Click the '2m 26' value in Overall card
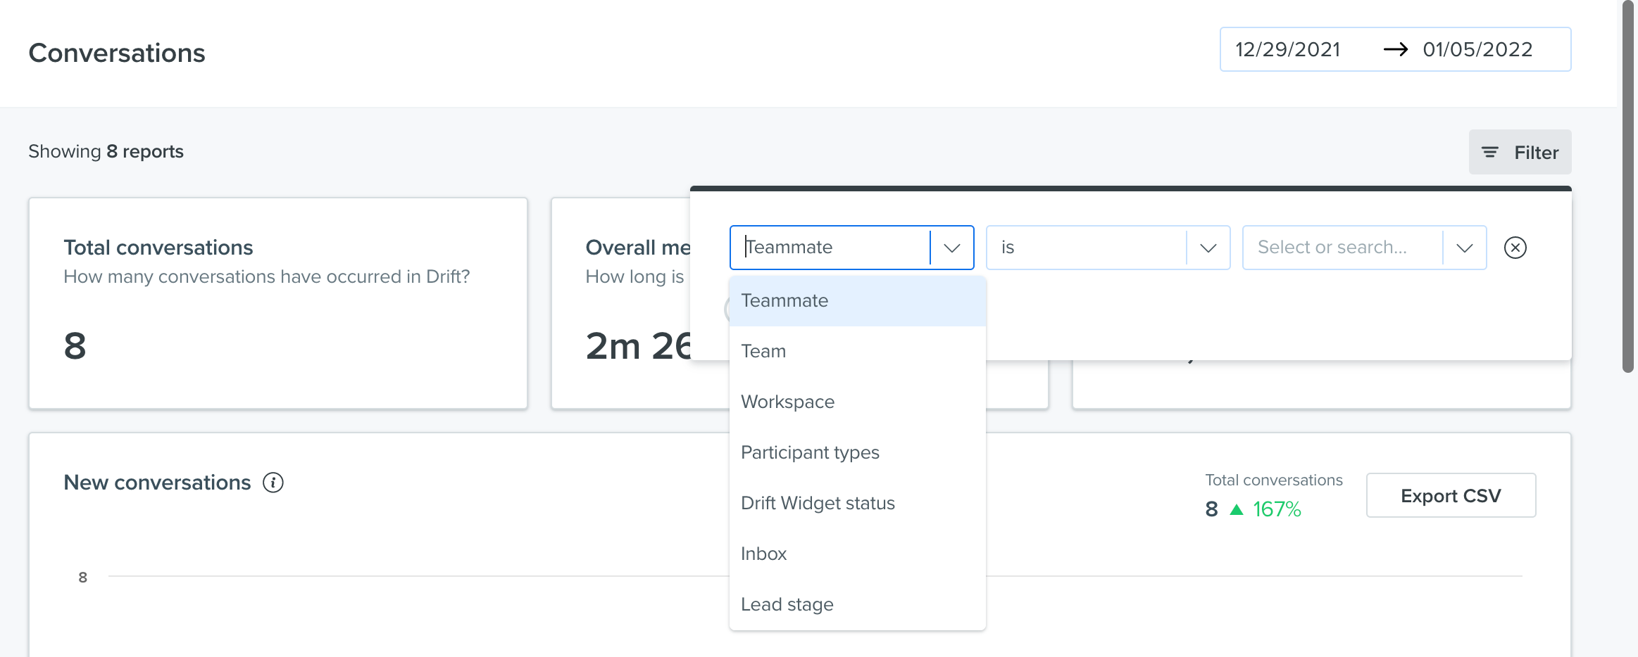The width and height of the screenshot is (1638, 657). (x=639, y=346)
